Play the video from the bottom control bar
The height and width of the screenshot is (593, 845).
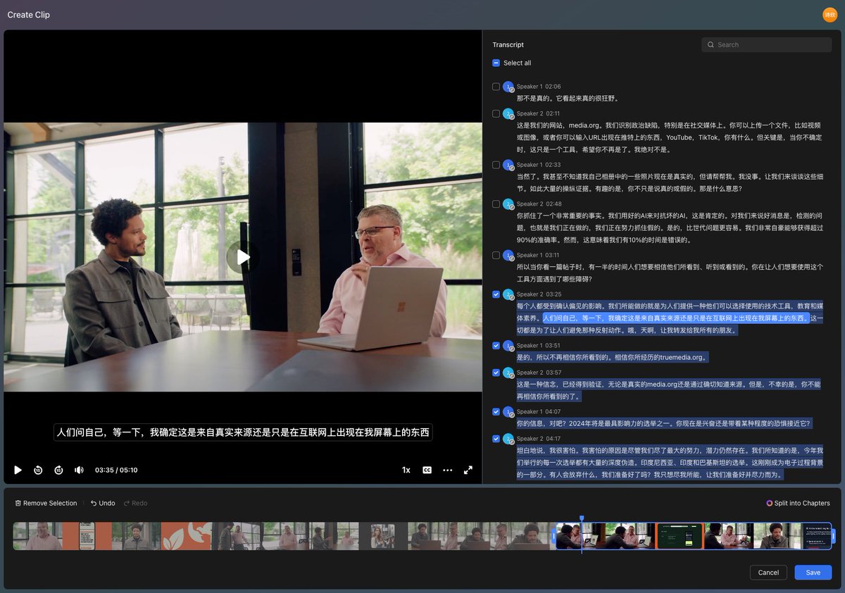point(18,470)
